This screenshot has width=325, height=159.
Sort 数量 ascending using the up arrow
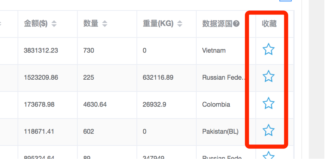coord(105,22)
